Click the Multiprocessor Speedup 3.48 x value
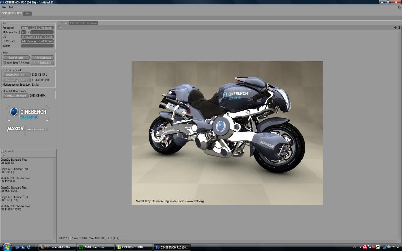Screen dimensions: 402x251 (35, 85)
